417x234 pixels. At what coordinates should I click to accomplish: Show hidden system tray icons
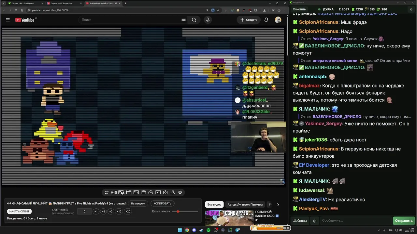[379, 230]
